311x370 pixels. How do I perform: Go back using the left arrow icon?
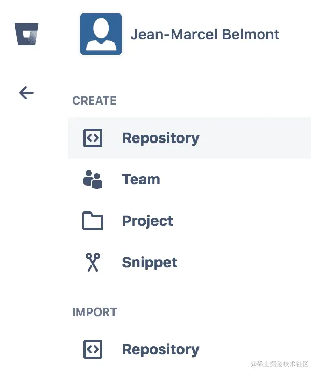(26, 93)
